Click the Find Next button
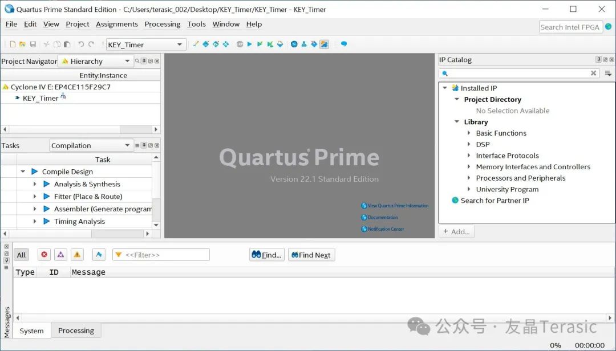Image resolution: width=616 pixels, height=351 pixels. click(311, 255)
